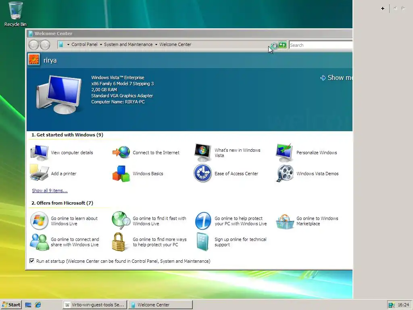
Task: Click the technical support sign-up icon
Action: pos(202,242)
